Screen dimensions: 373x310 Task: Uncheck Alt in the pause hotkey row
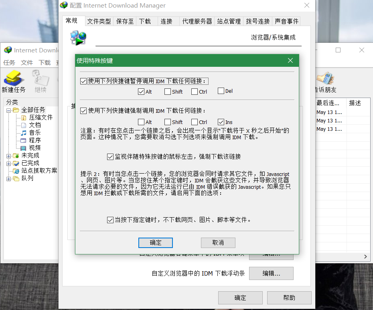[x=141, y=92]
